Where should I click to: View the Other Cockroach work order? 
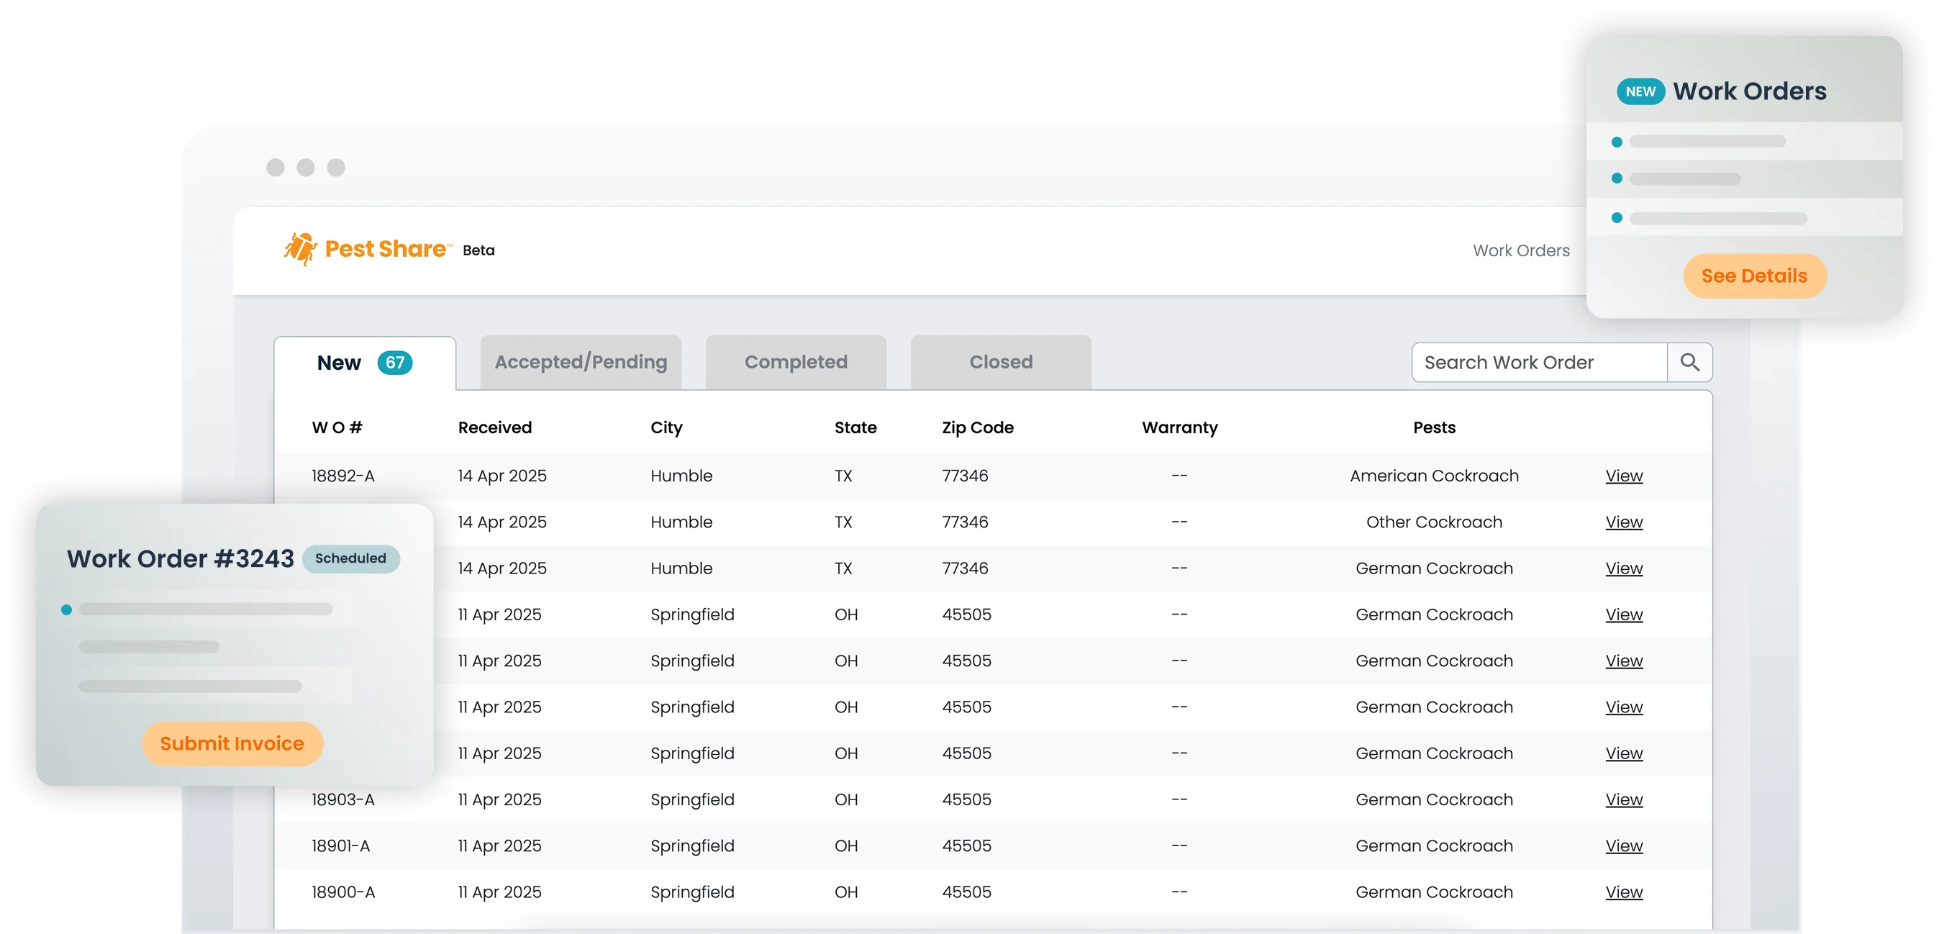[1624, 522]
